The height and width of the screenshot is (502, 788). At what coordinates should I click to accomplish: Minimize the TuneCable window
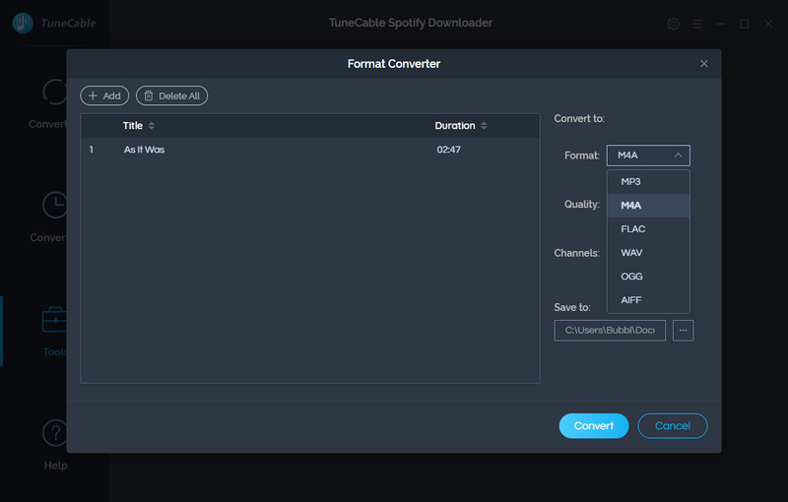click(x=721, y=24)
